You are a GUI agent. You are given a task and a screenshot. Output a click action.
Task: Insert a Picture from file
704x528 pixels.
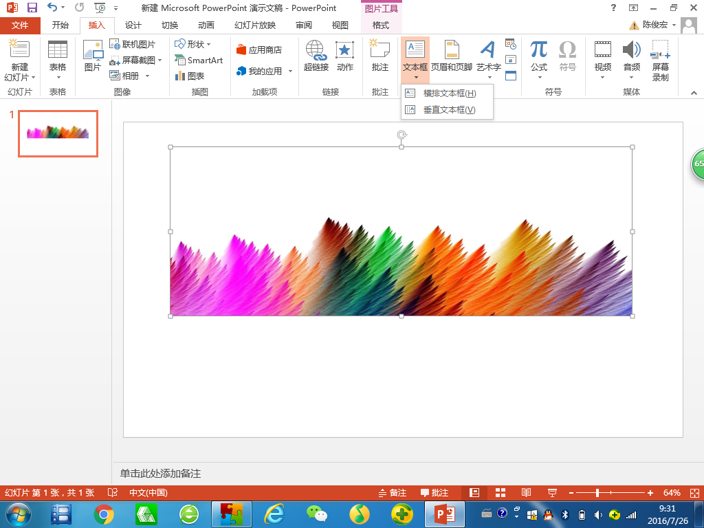93,56
